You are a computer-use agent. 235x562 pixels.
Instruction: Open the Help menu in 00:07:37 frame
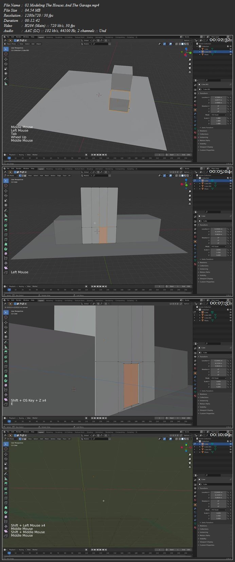pos(33,300)
